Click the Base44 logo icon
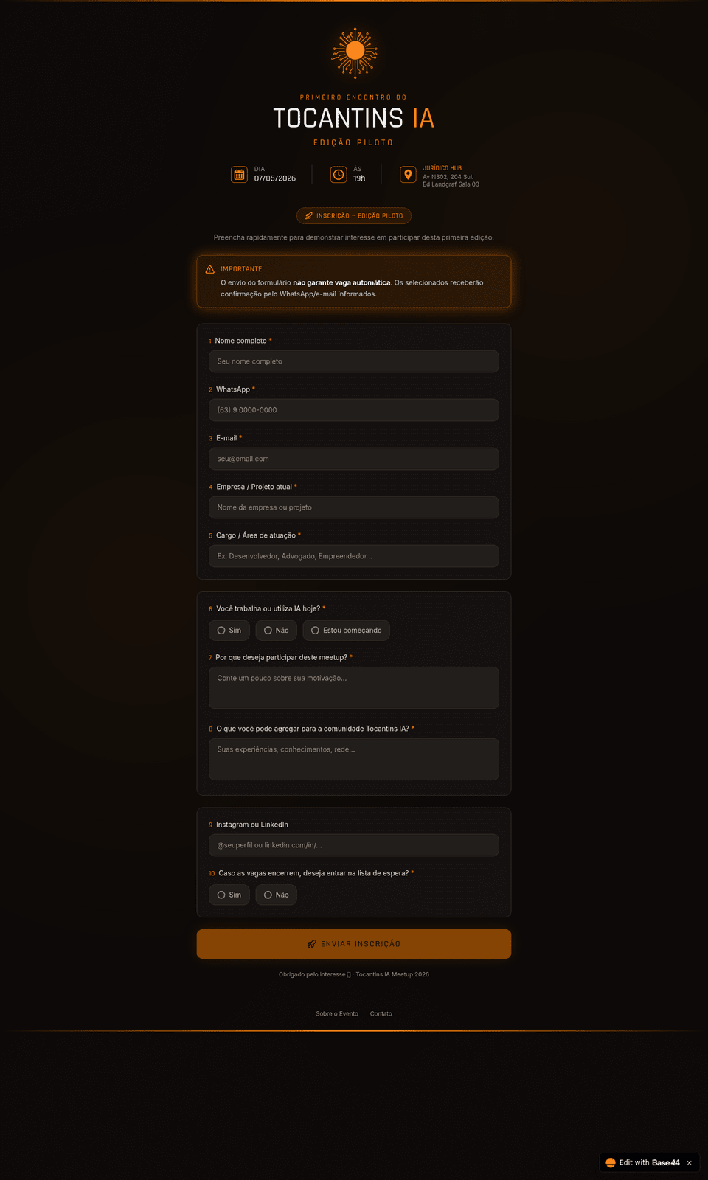 point(611,1162)
